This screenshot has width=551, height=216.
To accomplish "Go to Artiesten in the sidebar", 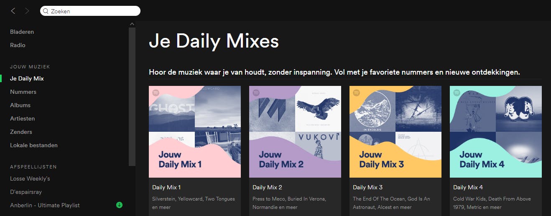I will [23, 118].
